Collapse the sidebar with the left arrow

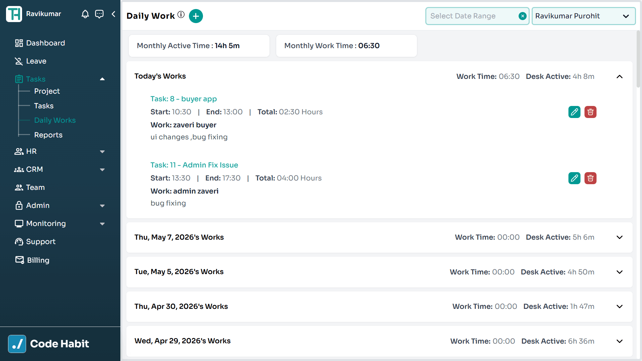click(x=113, y=14)
